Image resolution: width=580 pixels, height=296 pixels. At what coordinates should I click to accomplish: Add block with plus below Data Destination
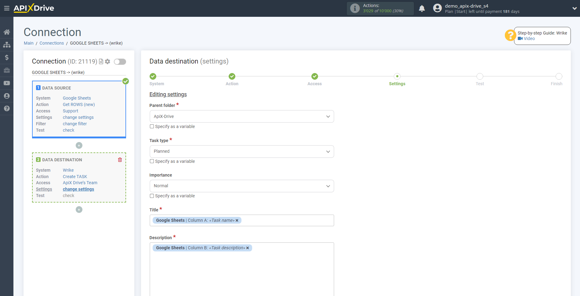pyautogui.click(x=79, y=210)
